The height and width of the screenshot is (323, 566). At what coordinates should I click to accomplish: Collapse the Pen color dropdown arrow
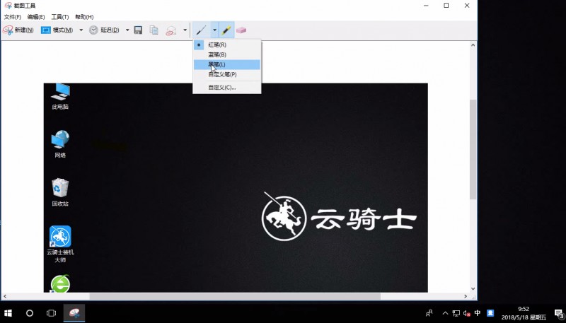click(214, 30)
